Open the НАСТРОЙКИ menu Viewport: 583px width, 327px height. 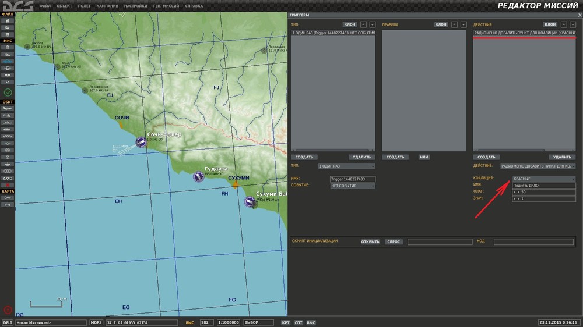(x=136, y=6)
